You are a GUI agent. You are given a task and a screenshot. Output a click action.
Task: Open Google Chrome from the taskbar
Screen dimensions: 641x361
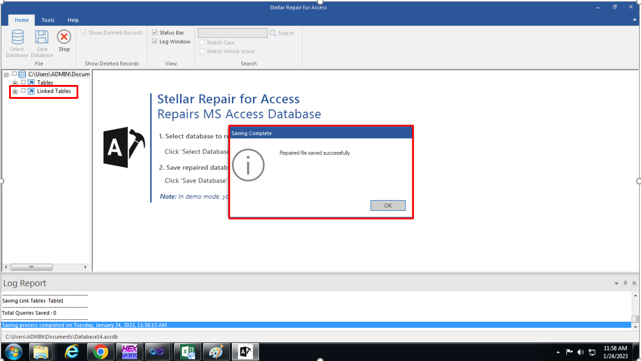[101, 351]
